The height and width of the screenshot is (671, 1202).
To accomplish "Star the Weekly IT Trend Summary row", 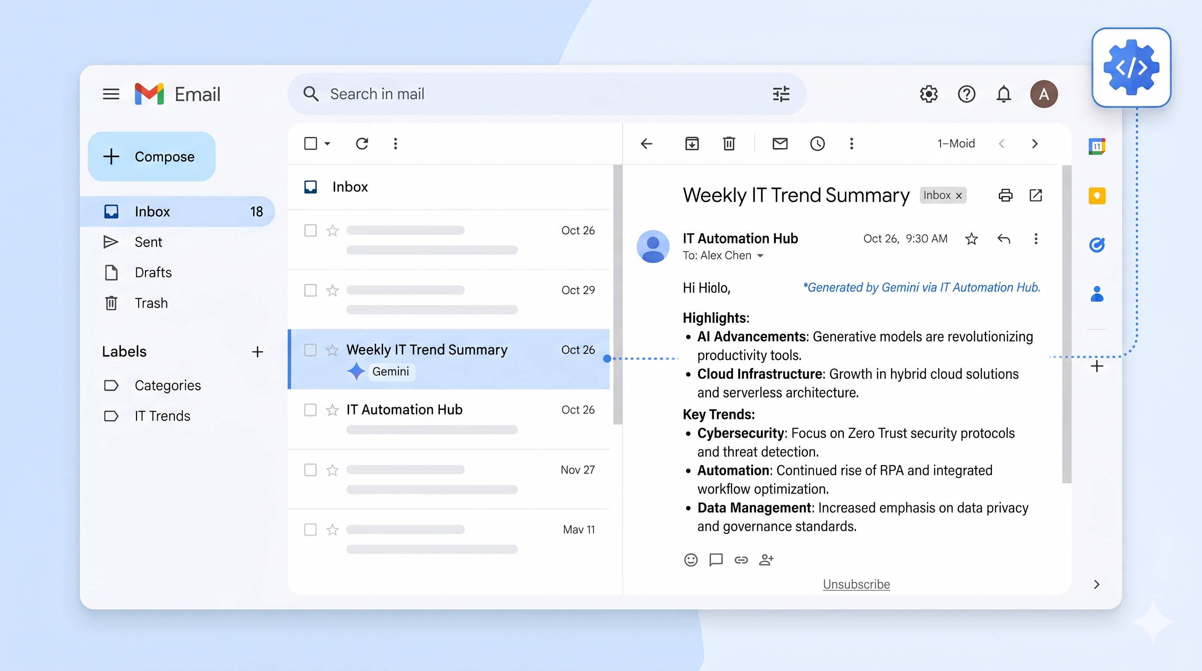I will (332, 350).
